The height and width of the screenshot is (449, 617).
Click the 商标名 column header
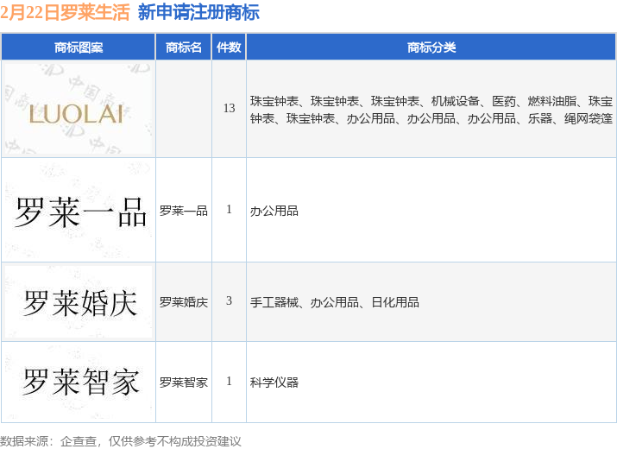[183, 47]
